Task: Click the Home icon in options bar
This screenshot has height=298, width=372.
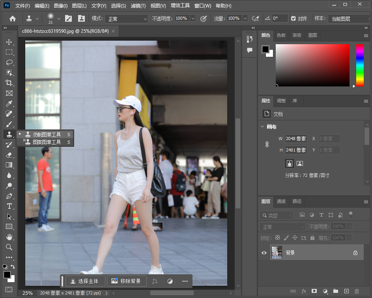Action: tap(13, 19)
